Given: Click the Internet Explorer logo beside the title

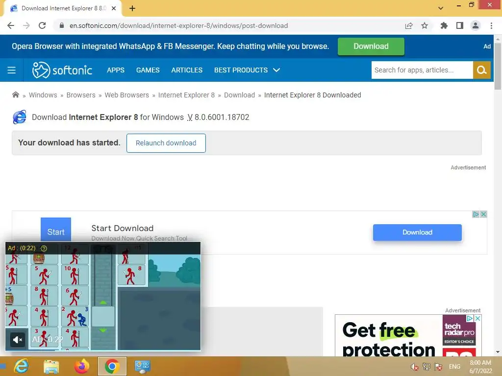Looking at the screenshot, I should (x=20, y=117).
